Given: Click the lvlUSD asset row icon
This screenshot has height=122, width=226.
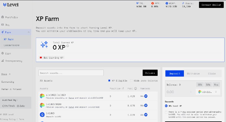Looking at the screenshot, I should pos(42,115).
